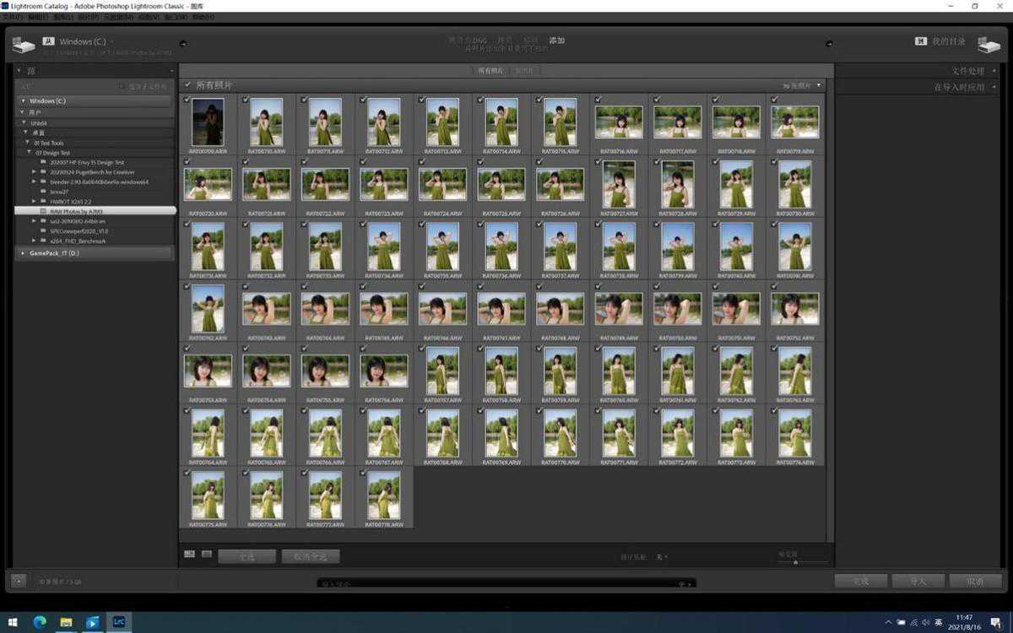The image size is (1013, 633).
Task: Click the destination catalog drive icon
Action: (x=989, y=44)
